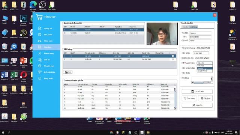Click the SĐT input field
The width and height of the screenshot is (240, 135).
coord(200,37)
